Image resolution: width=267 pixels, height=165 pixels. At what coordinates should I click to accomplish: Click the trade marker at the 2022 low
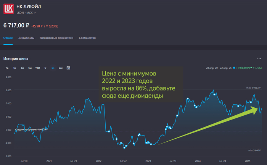click(x=124, y=147)
